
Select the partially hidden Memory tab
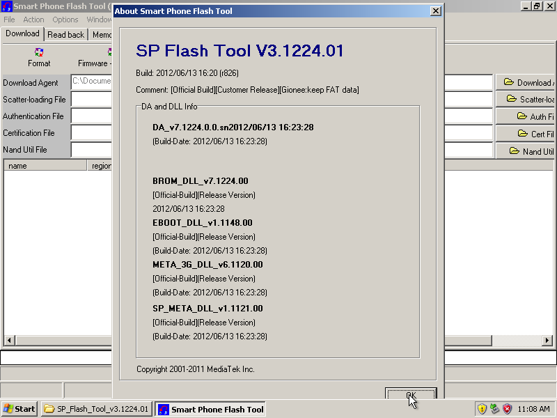pos(102,35)
